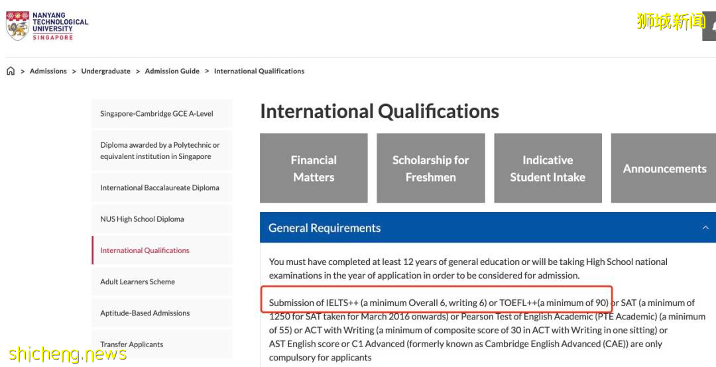Click the Financial Matters tile
This screenshot has width=716, height=367.
[x=314, y=168]
